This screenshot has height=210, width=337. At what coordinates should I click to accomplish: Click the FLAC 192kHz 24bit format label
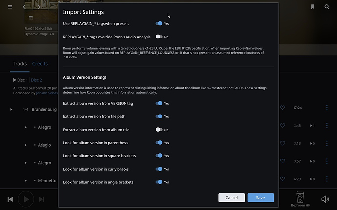pos(39,29)
